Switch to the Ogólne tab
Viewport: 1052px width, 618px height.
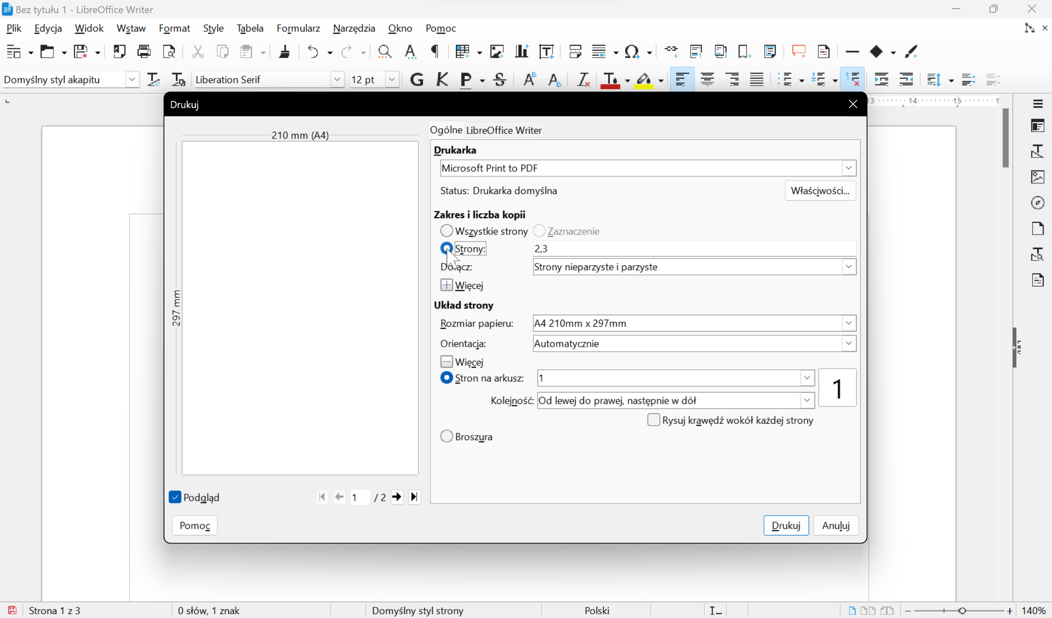point(446,130)
